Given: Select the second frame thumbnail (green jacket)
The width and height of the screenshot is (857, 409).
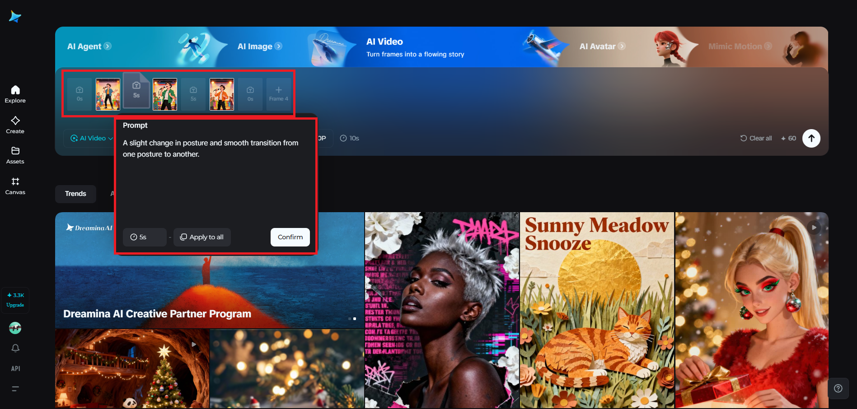Looking at the screenshot, I should [x=165, y=94].
